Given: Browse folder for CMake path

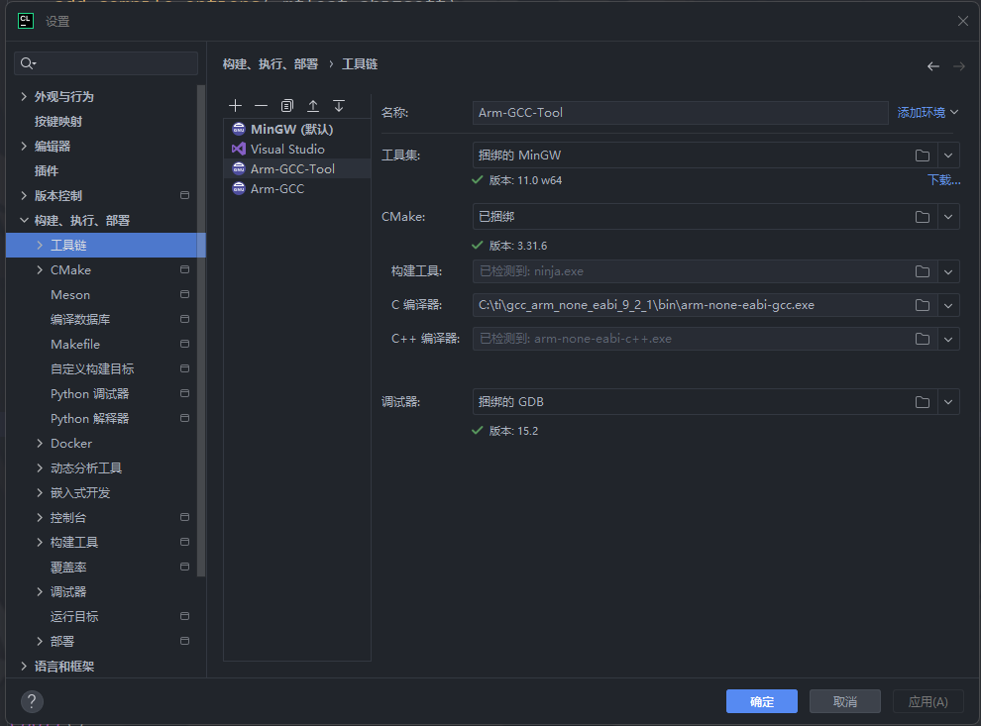Looking at the screenshot, I should pos(923,216).
